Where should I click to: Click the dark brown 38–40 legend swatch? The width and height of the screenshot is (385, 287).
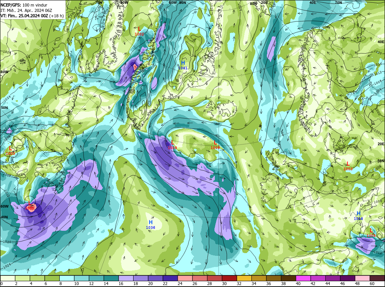click(288, 278)
